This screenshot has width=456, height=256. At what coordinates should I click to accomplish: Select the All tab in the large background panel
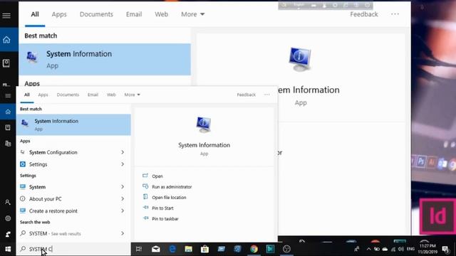[x=35, y=14]
